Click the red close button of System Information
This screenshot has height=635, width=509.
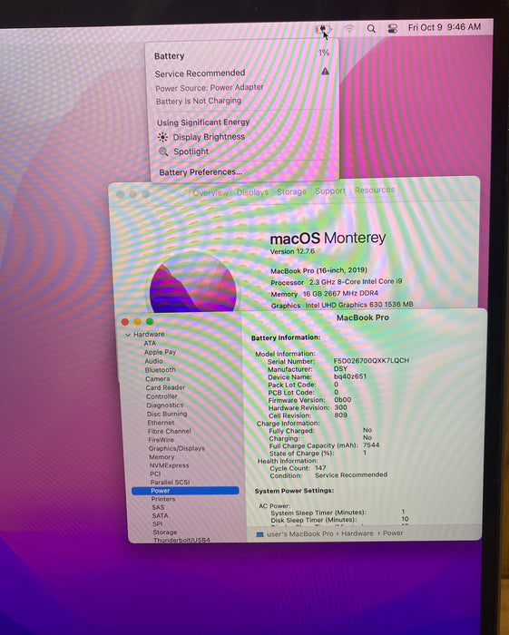tap(125, 321)
